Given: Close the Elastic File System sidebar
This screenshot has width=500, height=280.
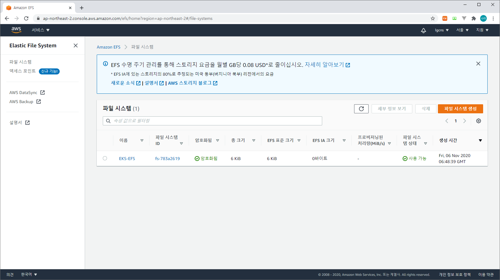Looking at the screenshot, I should pos(76,46).
